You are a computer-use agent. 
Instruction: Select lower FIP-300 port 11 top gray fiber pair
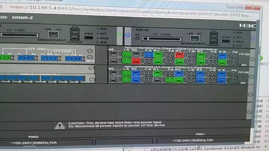(x=233, y=74)
